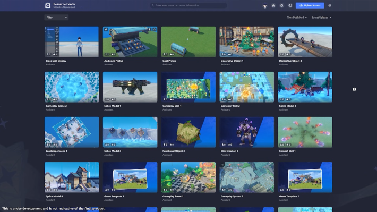Screen dimensions: 377x212
Task: Open the Class Skill Display thumbnail
Action: (72, 41)
